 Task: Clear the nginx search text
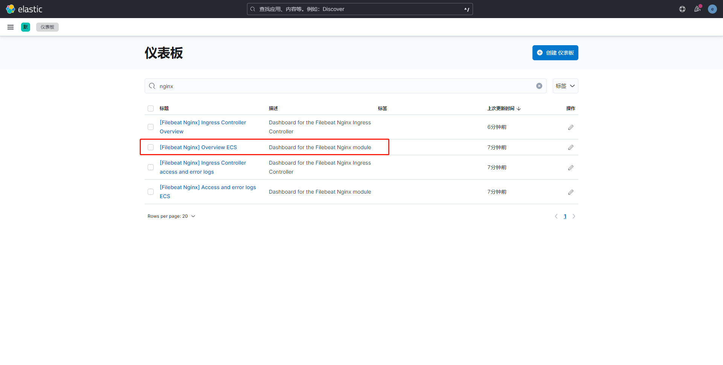coord(539,86)
